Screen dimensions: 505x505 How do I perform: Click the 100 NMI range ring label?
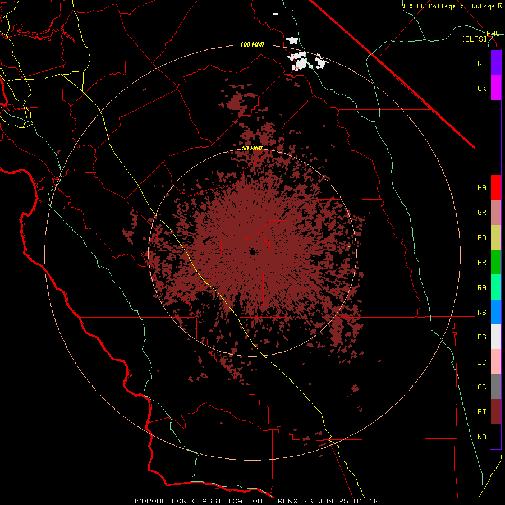252,44
